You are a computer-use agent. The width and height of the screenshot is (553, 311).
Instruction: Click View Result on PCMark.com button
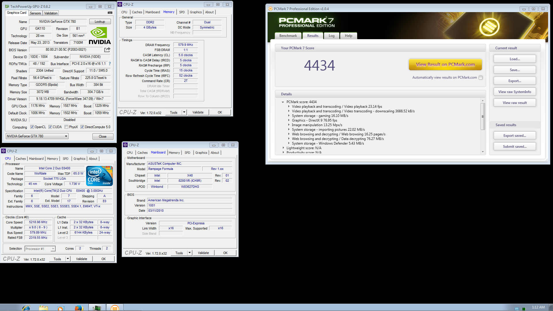445,65
